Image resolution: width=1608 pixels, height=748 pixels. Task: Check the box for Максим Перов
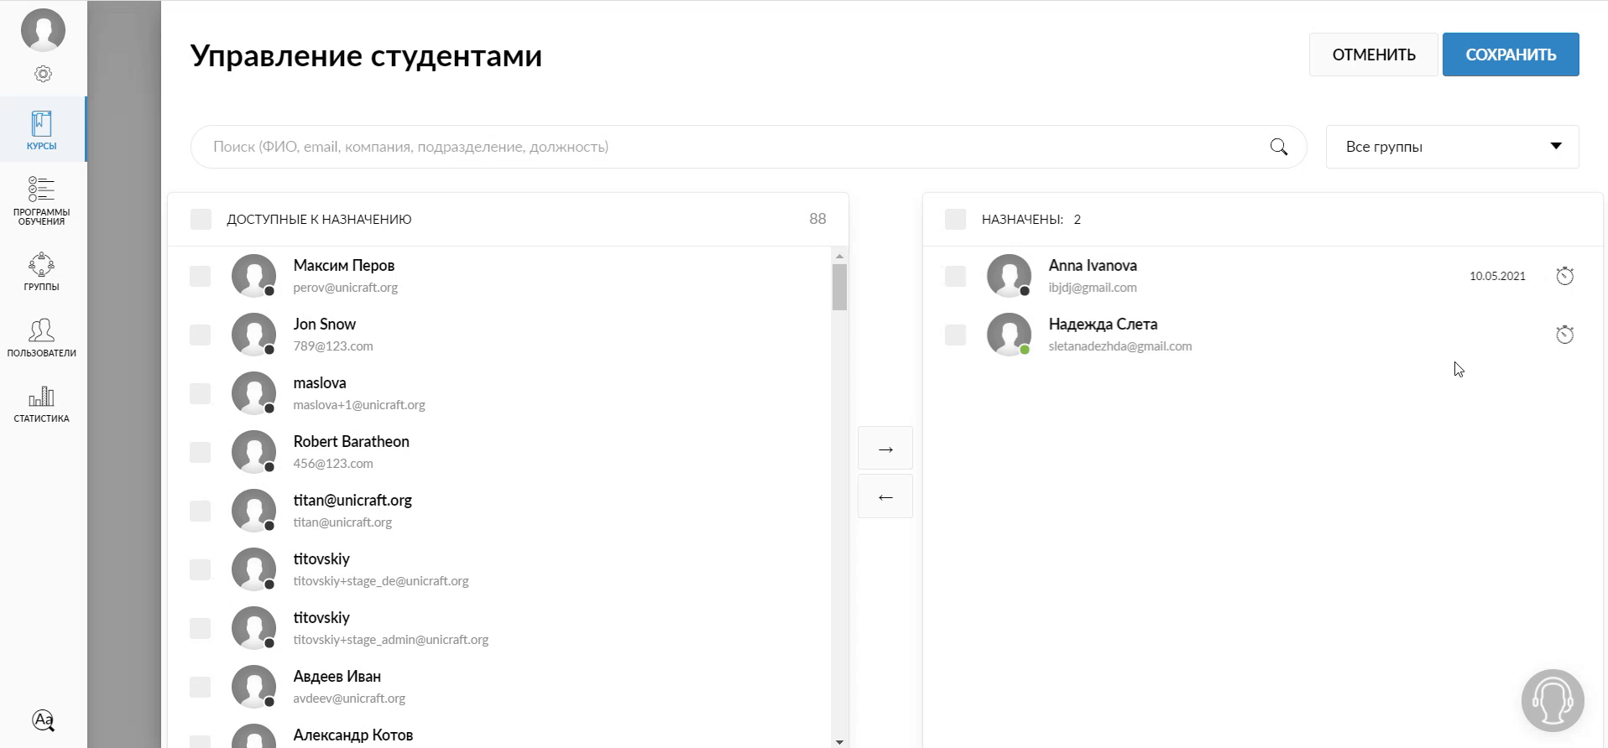tap(201, 277)
